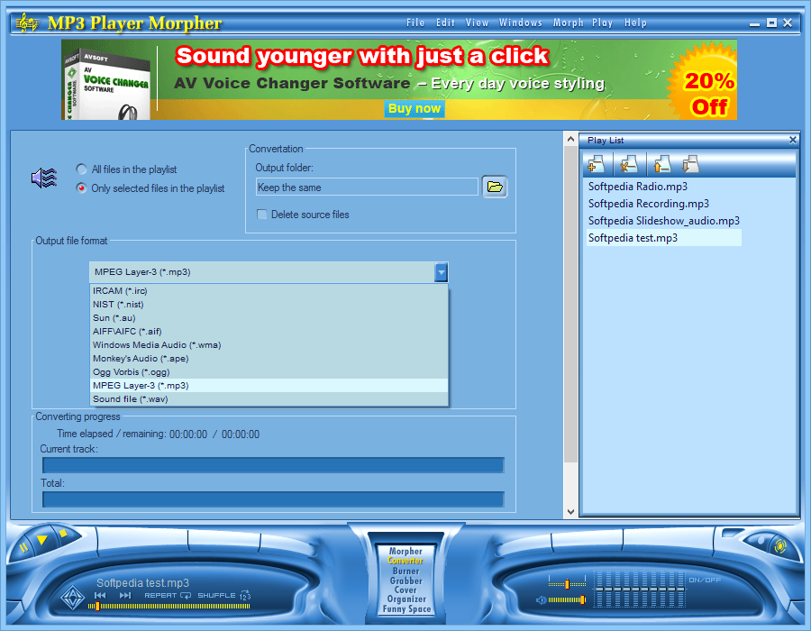Viewport: 811px width, 631px height.
Task: Choose AIFF\AIFC (*.aif) format
Action: point(269,331)
